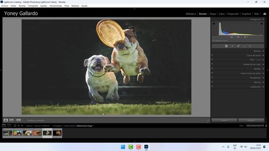This screenshot has width=269, height=151.
Task: Select the first filmstrip thumbnail
Action: (x=8, y=133)
